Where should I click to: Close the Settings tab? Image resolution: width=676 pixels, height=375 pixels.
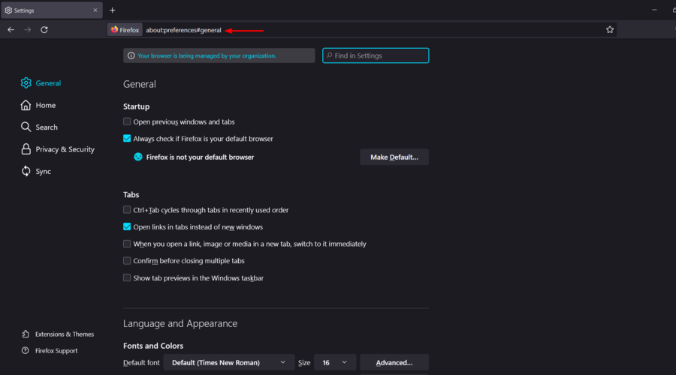click(x=95, y=10)
